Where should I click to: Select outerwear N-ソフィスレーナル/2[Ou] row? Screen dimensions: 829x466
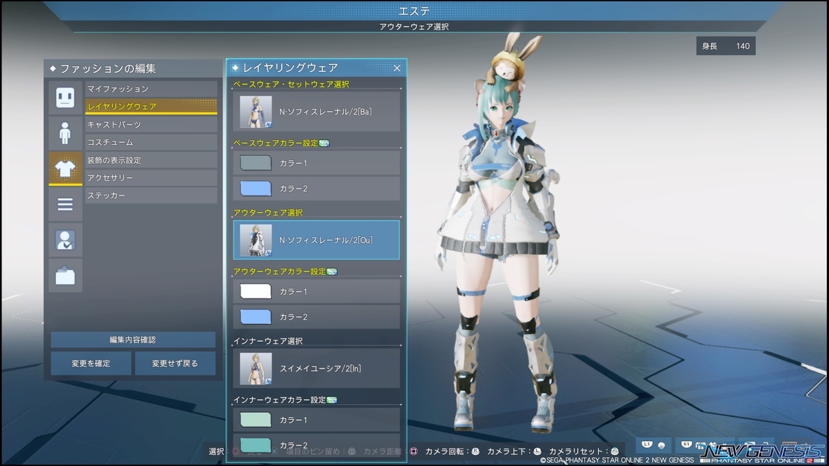(x=316, y=240)
